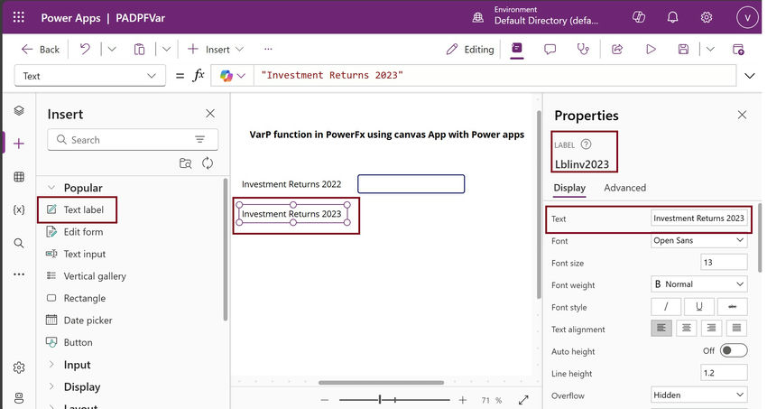Select the Insert plus icon in sidebar
The height and width of the screenshot is (409, 767).
(x=19, y=144)
